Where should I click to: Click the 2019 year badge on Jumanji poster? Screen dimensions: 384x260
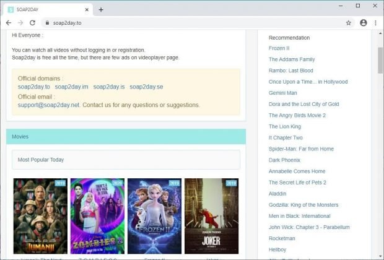(x=60, y=183)
